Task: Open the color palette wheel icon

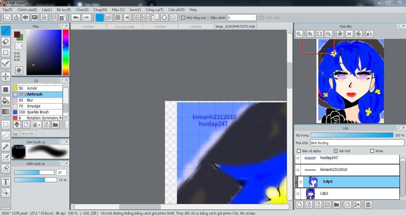Action: point(19,70)
